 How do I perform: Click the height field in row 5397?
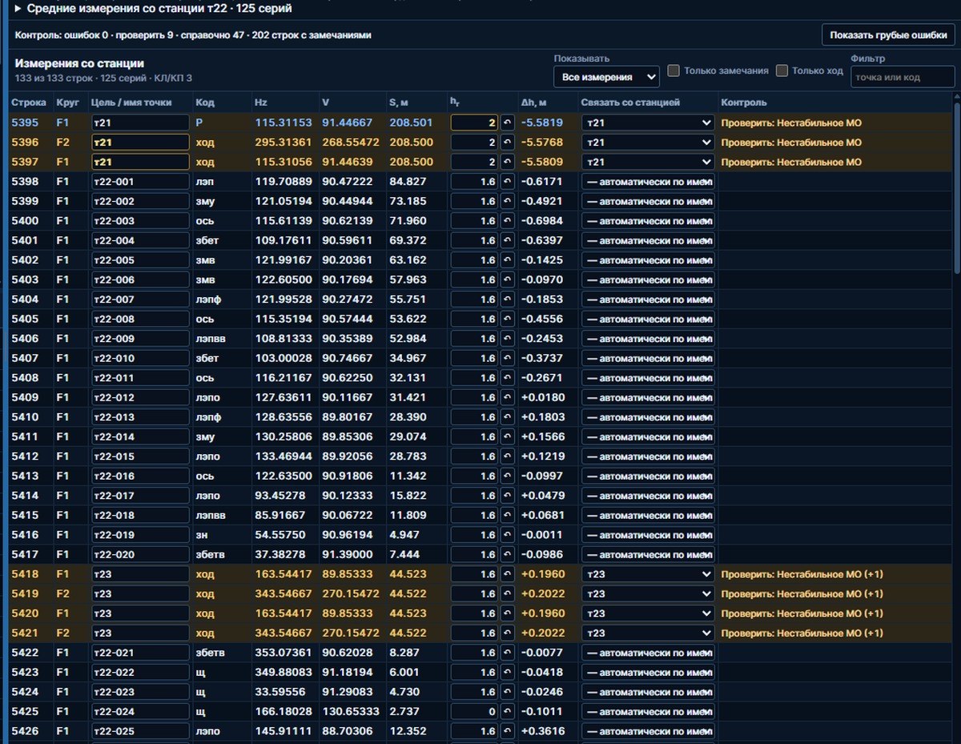475,162
